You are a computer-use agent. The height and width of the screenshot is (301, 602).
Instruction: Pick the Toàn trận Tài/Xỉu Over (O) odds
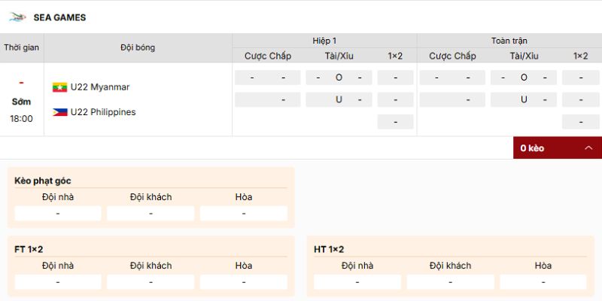524,78
